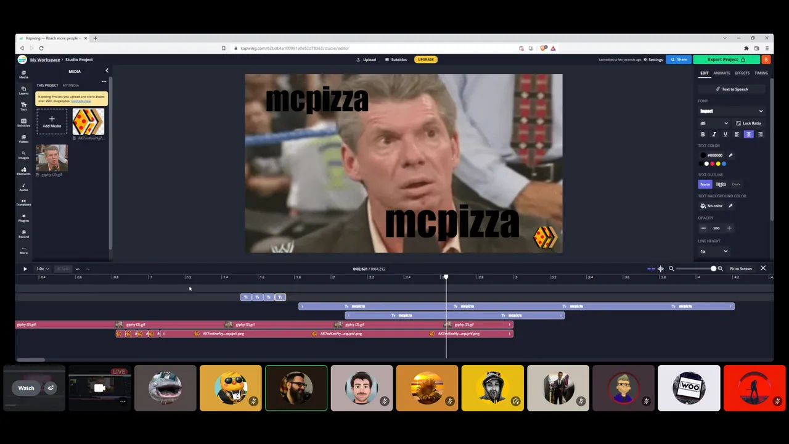This screenshot has height=444, width=789.
Task: Click Text to Speech button
Action: pos(732,89)
